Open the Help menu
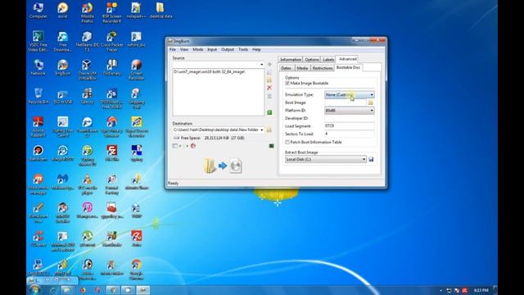Viewport: 524px width, 295px height. pyautogui.click(x=256, y=49)
